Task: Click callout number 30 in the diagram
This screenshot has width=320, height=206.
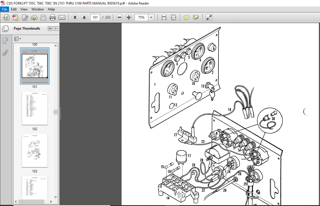Action: coord(273,119)
